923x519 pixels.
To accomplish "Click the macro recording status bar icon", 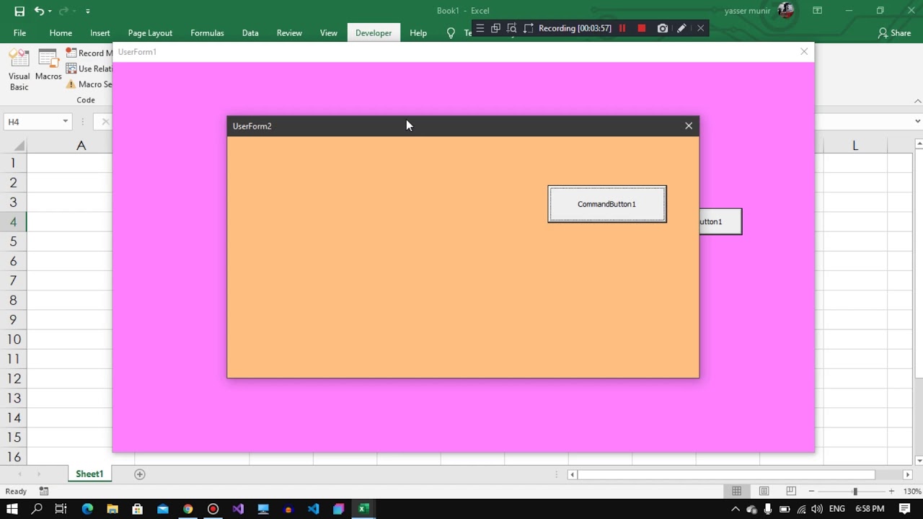I will (44, 491).
